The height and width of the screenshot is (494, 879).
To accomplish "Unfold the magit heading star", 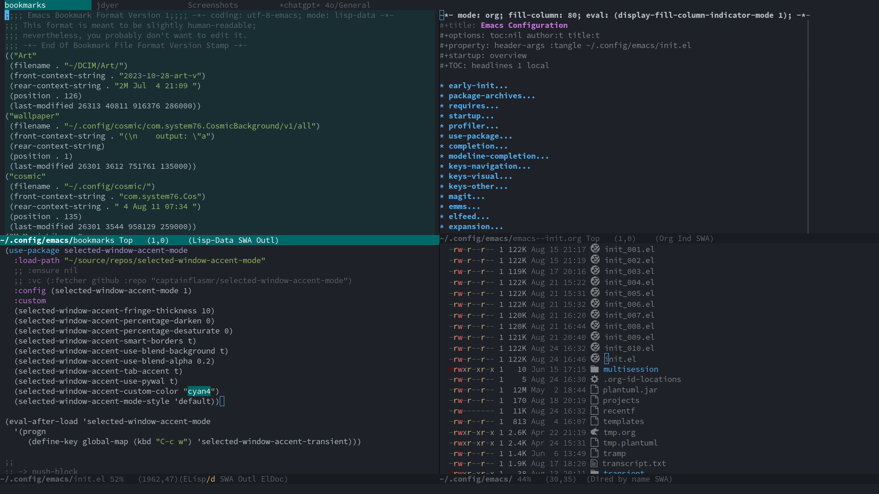I will (442, 196).
